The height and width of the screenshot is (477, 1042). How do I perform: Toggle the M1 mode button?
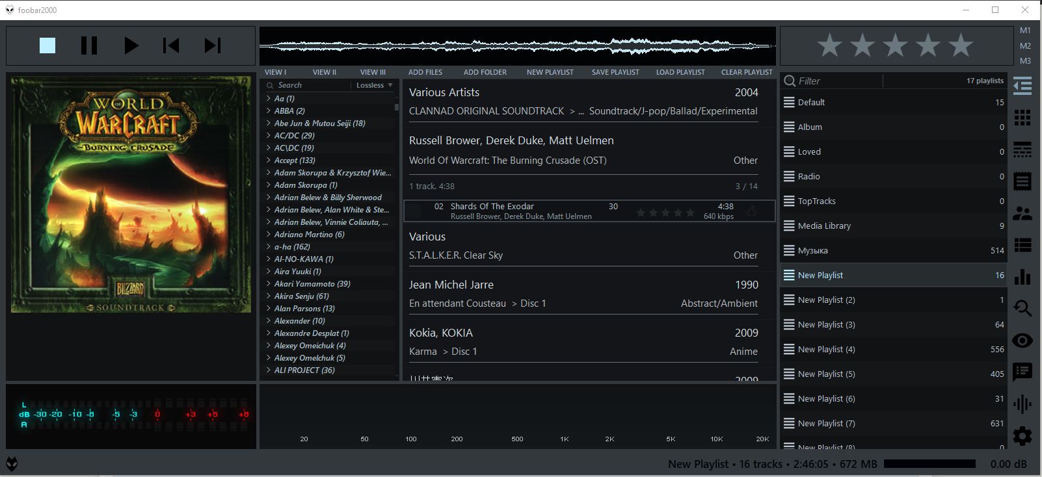[x=1025, y=31]
